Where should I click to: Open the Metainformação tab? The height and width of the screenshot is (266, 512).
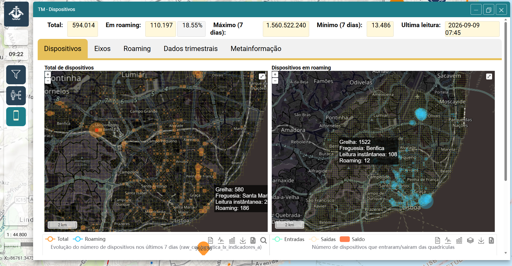(x=256, y=49)
